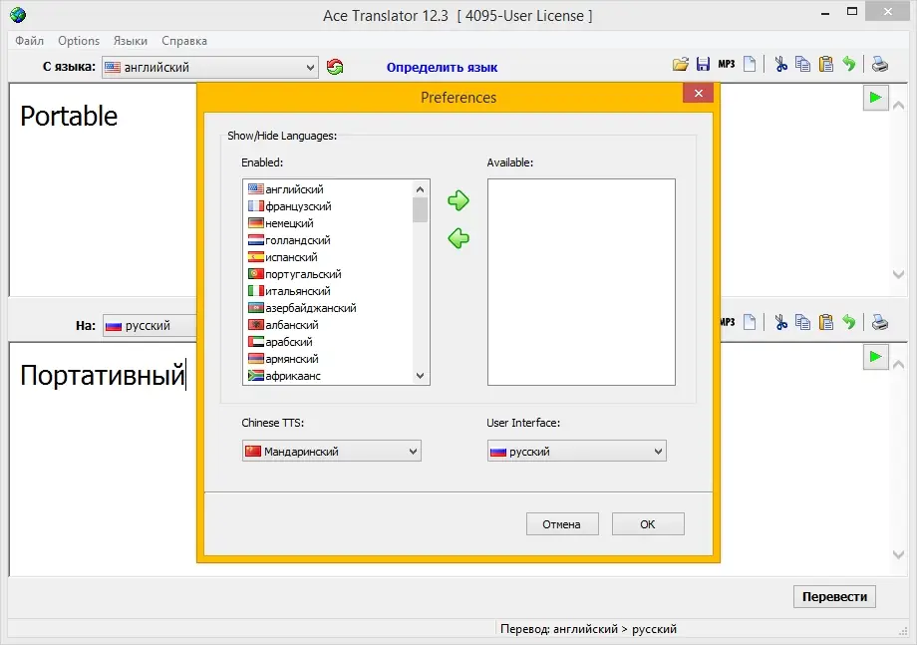Paste into source text with top clipboard icon

[x=825, y=65]
